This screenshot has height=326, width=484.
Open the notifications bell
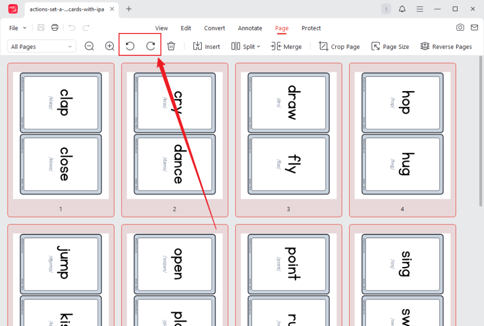tap(402, 9)
